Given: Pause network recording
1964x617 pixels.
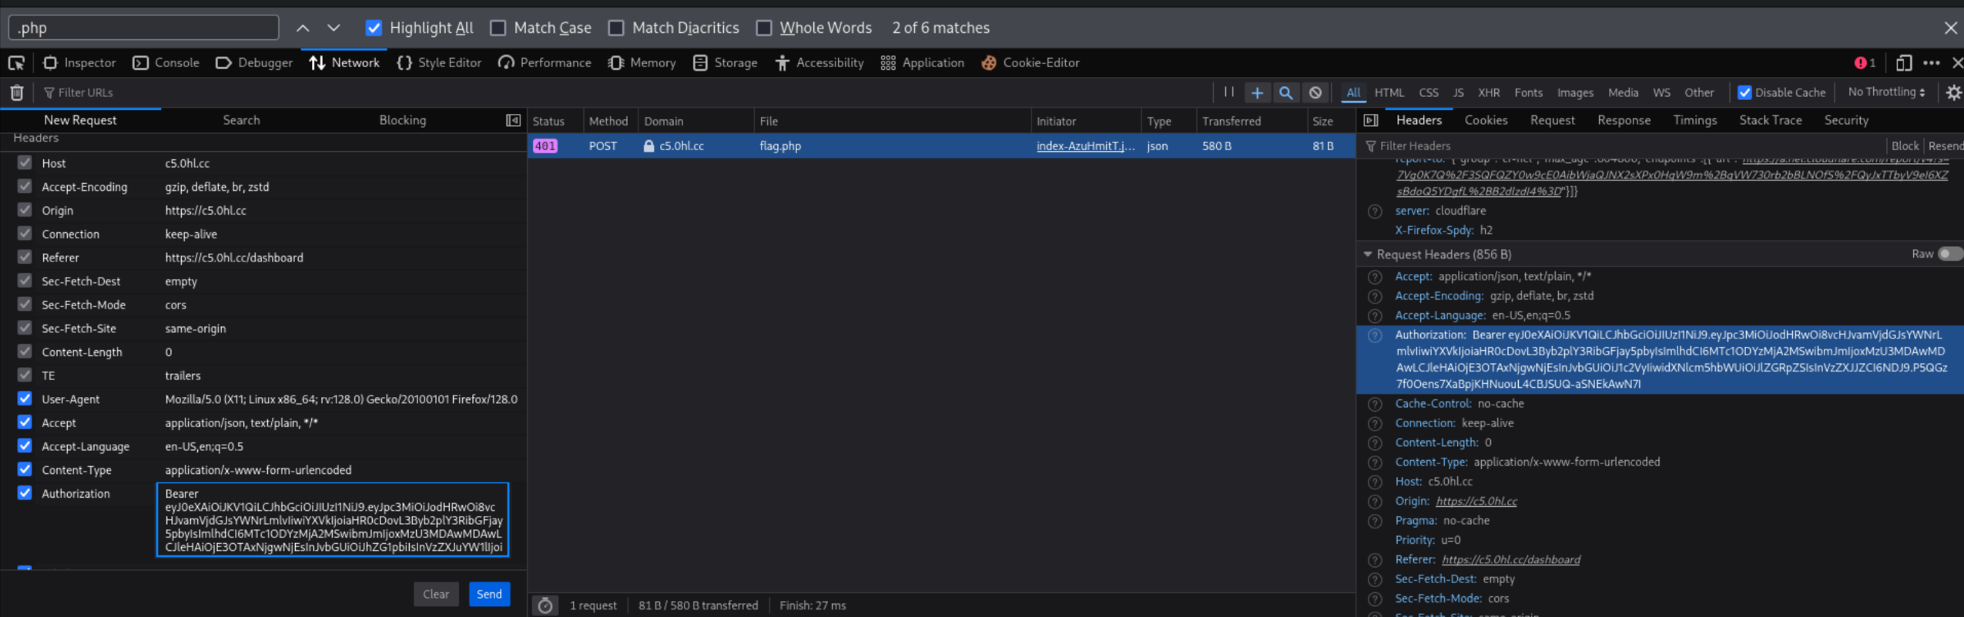Looking at the screenshot, I should coord(1228,92).
